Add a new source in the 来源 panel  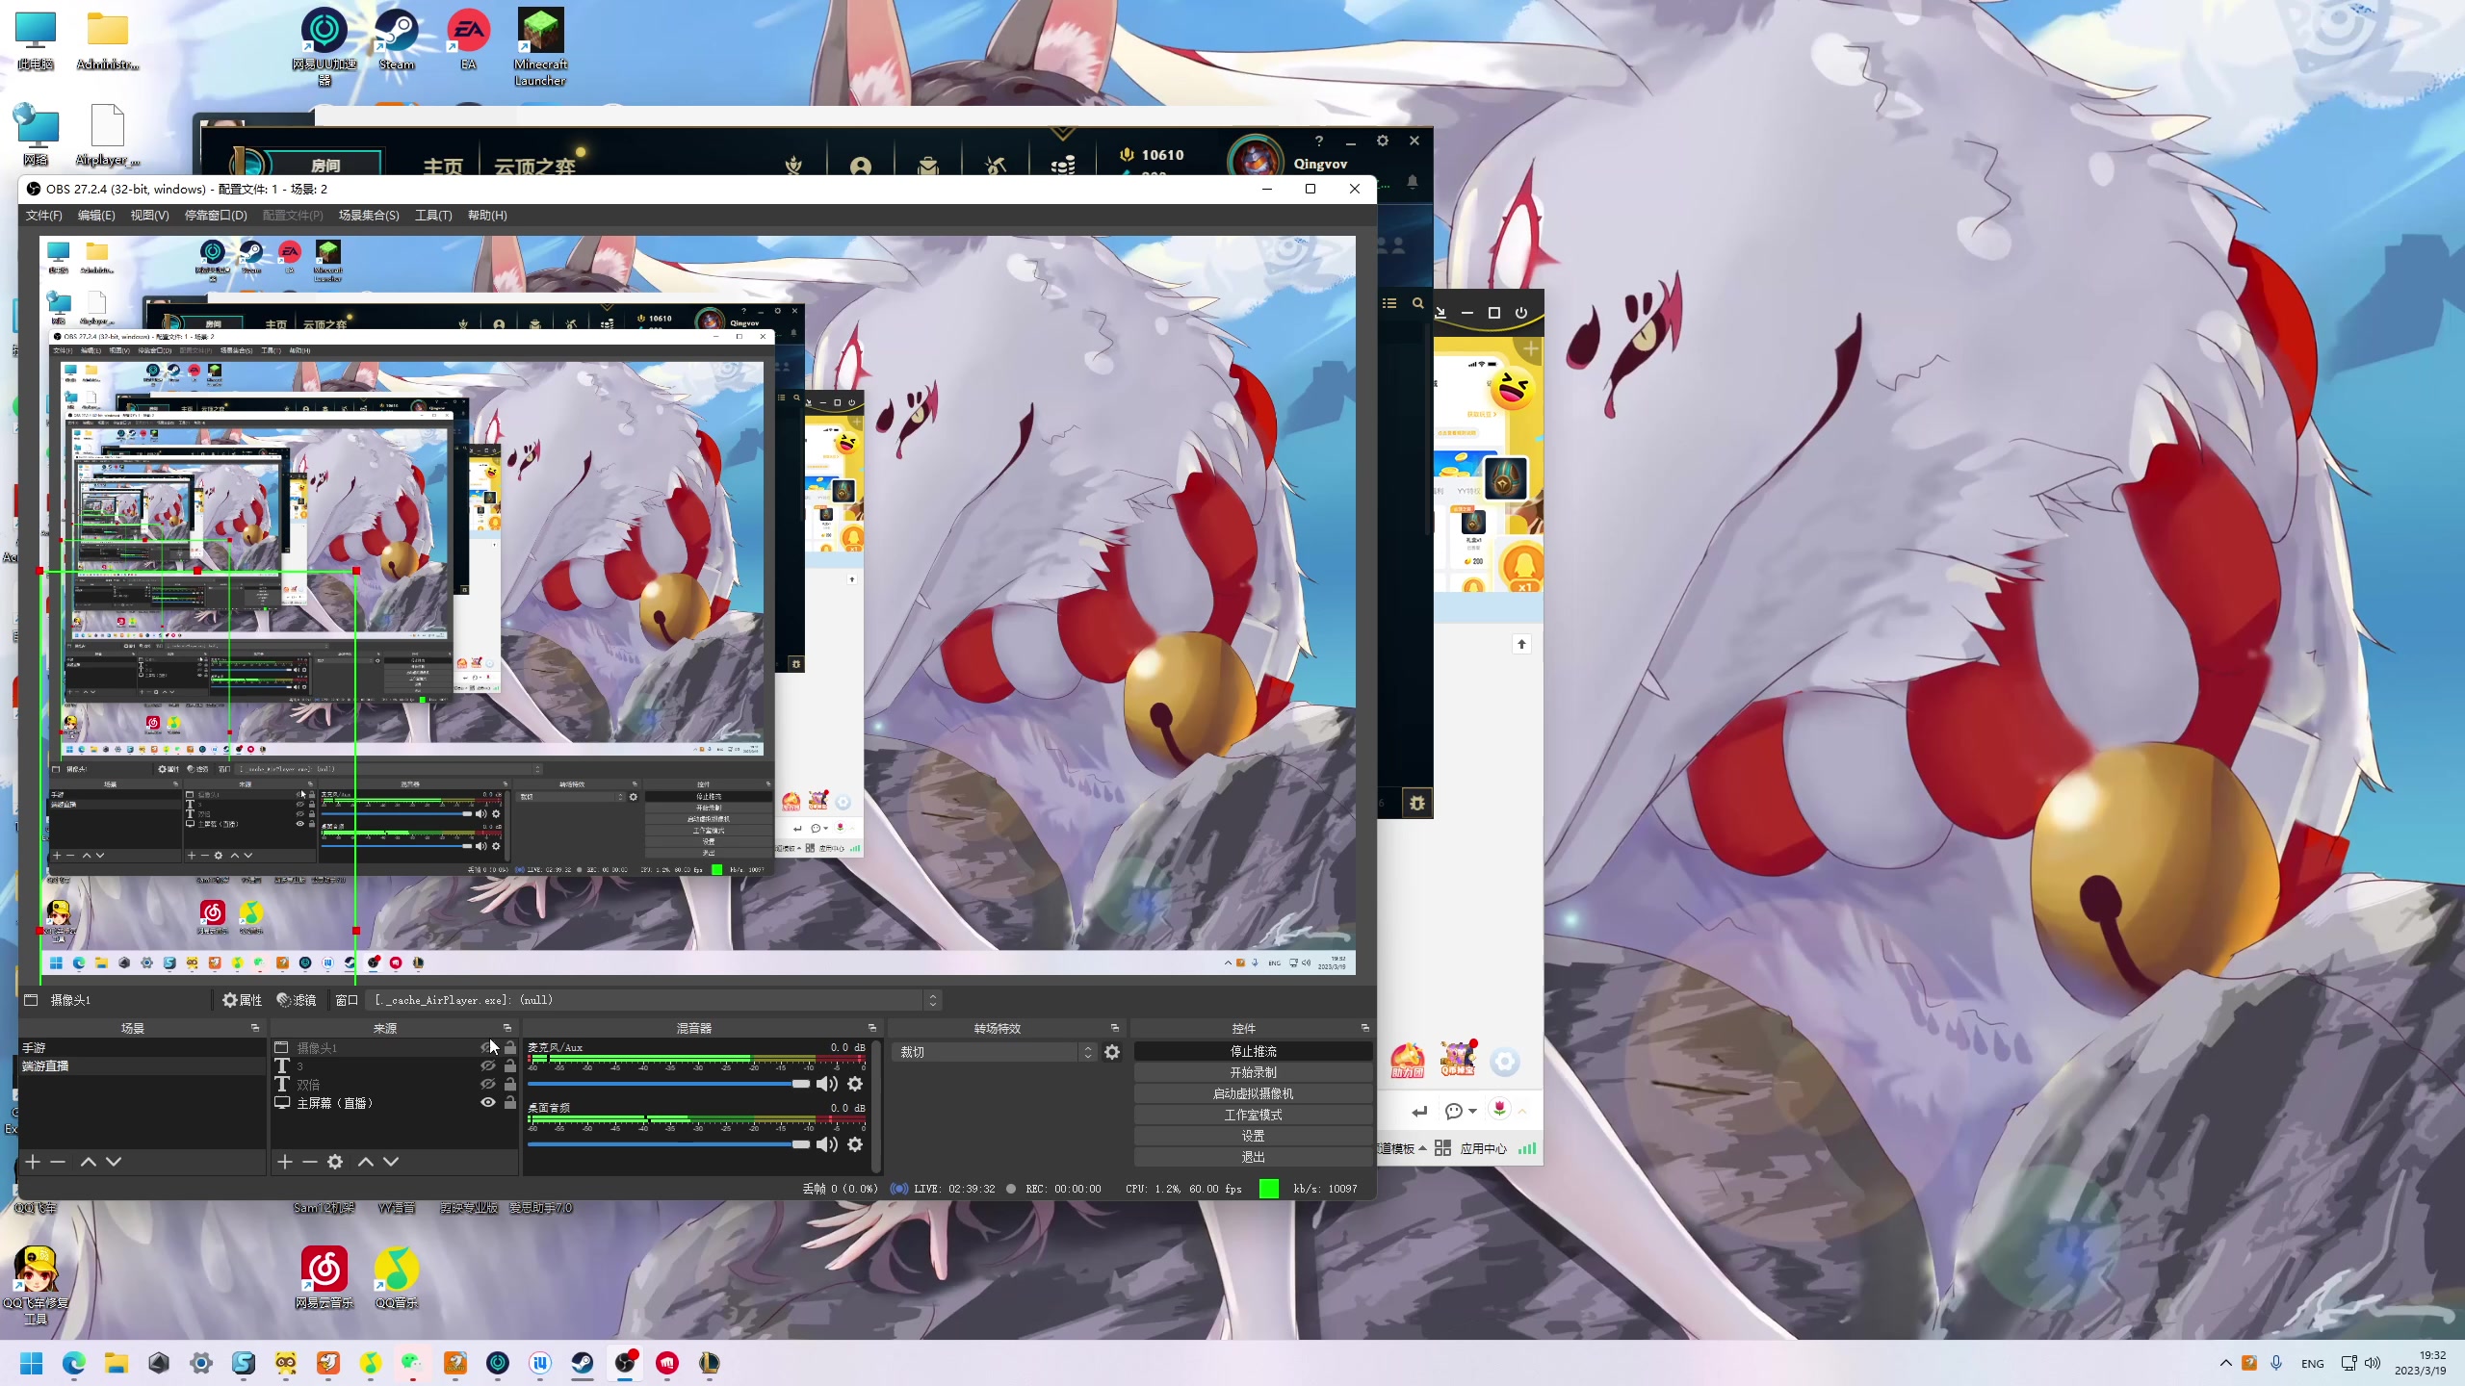click(x=285, y=1162)
